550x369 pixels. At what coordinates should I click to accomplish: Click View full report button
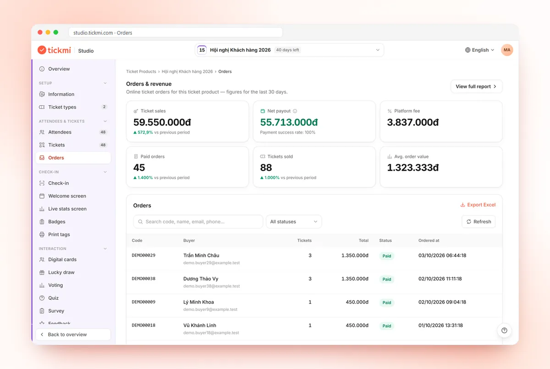[x=477, y=87]
